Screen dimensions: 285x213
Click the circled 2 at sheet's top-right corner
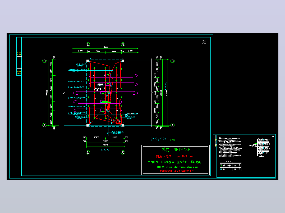[204, 42]
